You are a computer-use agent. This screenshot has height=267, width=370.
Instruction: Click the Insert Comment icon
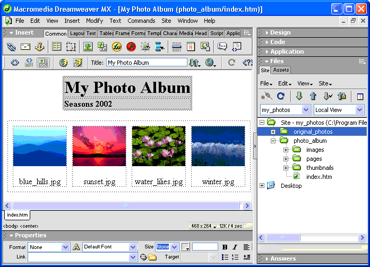pos(222,47)
